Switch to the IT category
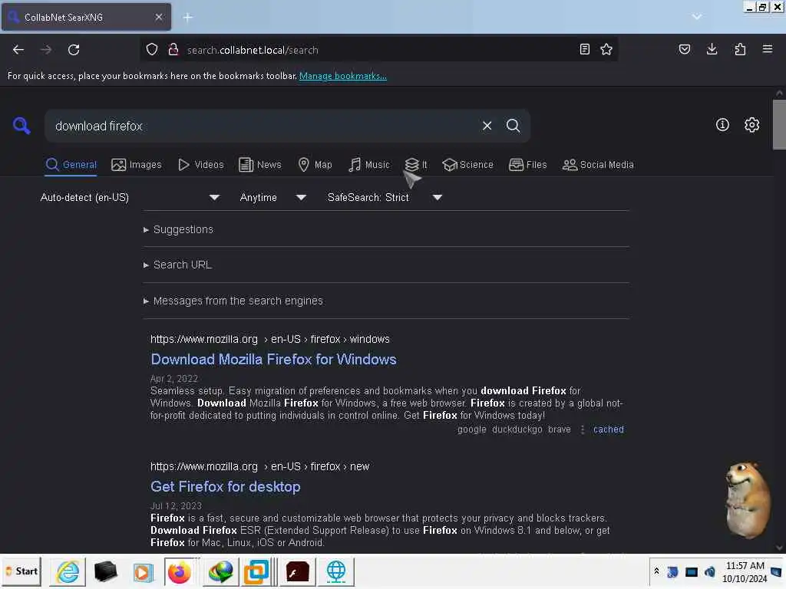The height and width of the screenshot is (589, 786). pyautogui.click(x=416, y=165)
